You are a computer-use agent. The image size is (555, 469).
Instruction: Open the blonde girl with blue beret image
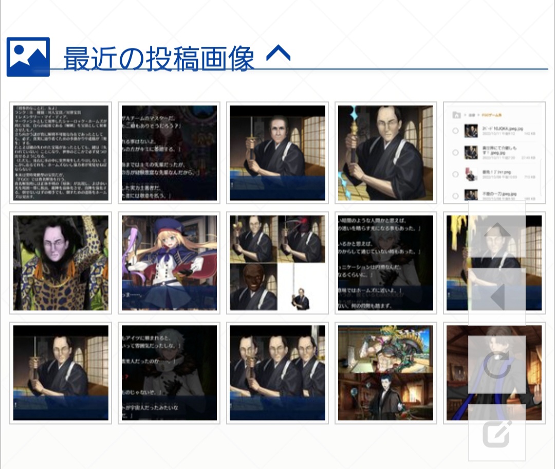(169, 263)
